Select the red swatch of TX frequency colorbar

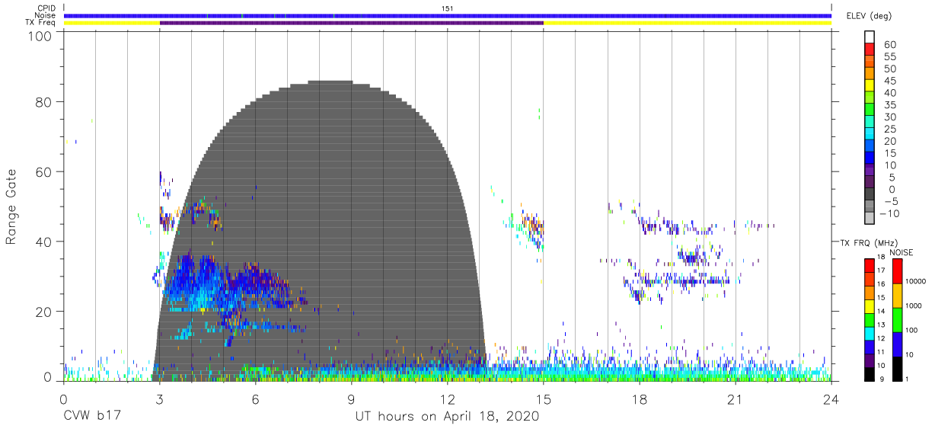click(869, 265)
